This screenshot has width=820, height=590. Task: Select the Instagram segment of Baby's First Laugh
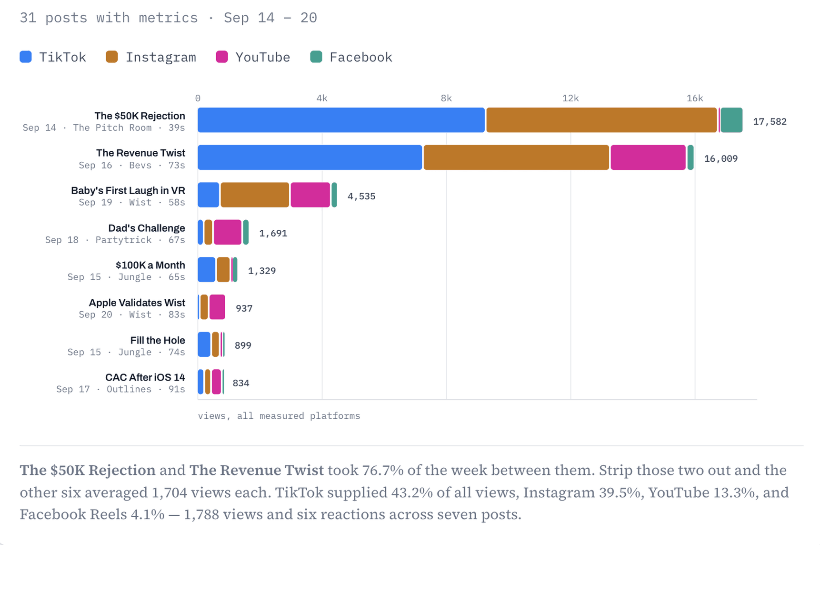[x=255, y=195]
